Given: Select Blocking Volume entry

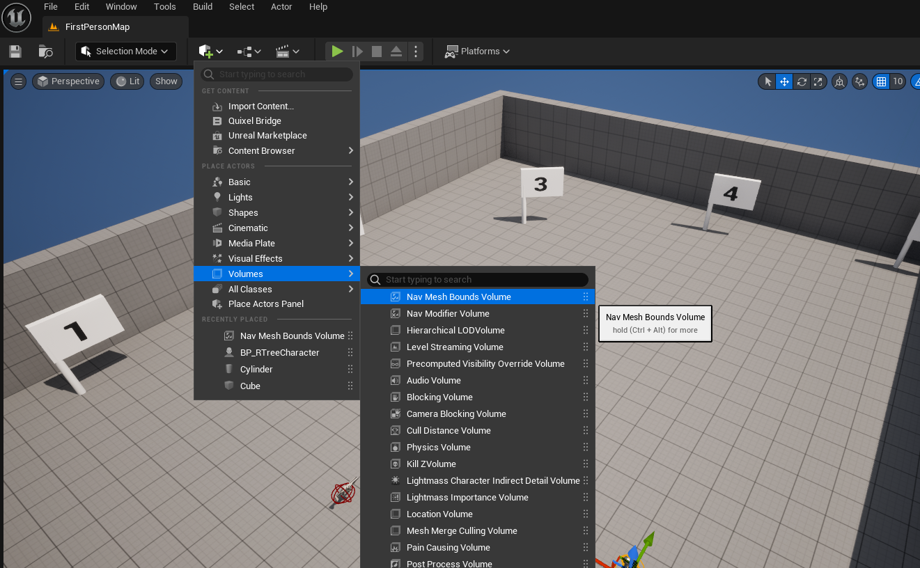Looking at the screenshot, I should coord(478,397).
